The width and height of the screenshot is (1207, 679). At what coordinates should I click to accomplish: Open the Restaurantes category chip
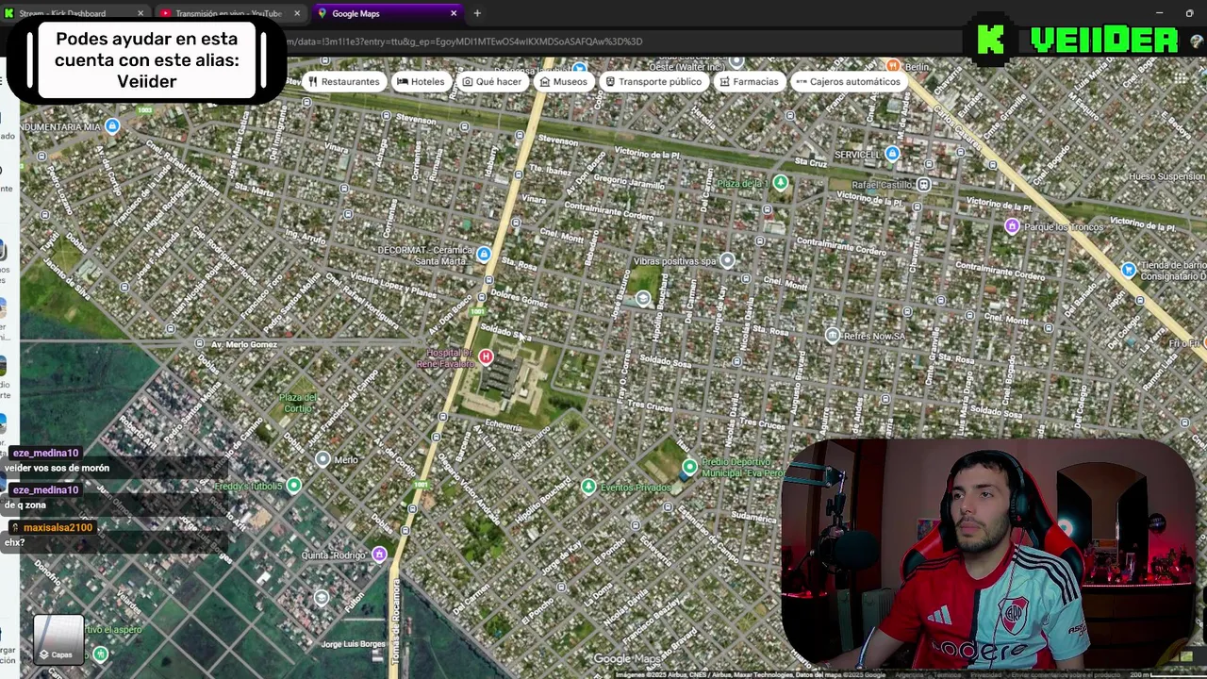(x=343, y=82)
